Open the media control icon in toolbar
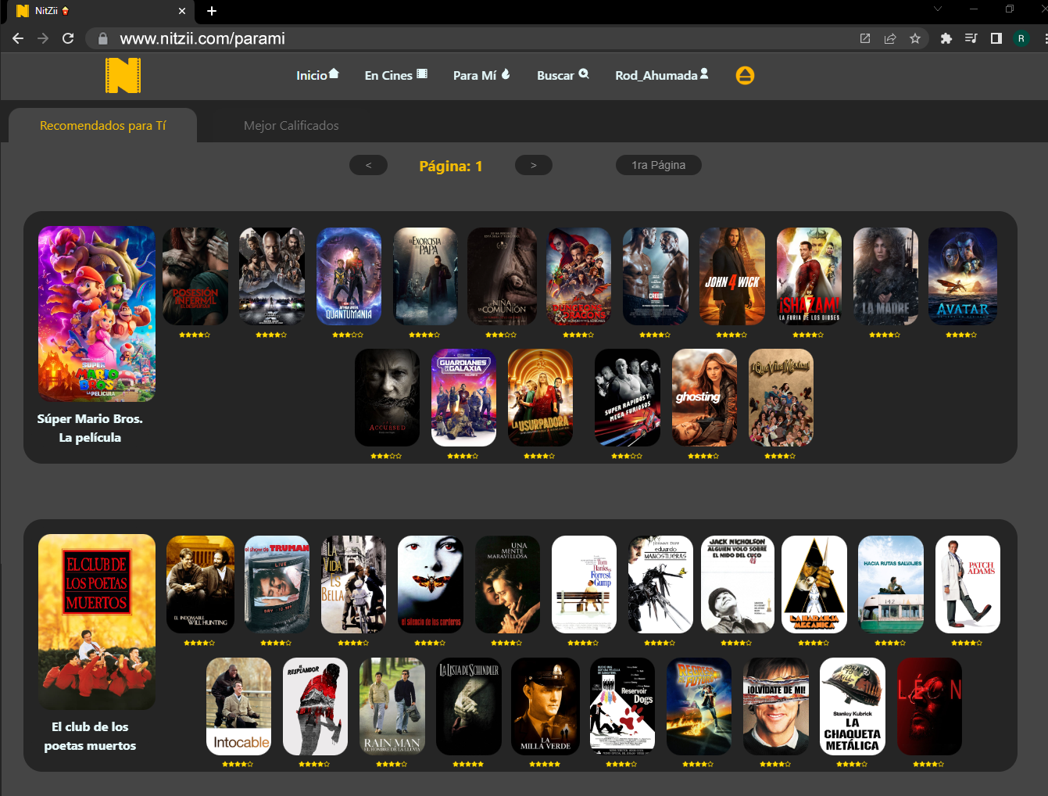 pos(971,38)
